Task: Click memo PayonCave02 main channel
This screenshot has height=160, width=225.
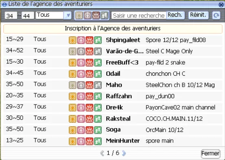Action: click(181, 107)
